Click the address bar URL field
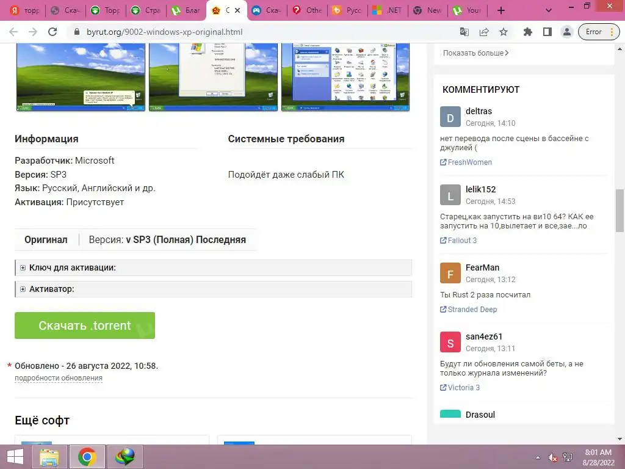Viewport: 625px width, 469px height. pyautogui.click(x=263, y=32)
